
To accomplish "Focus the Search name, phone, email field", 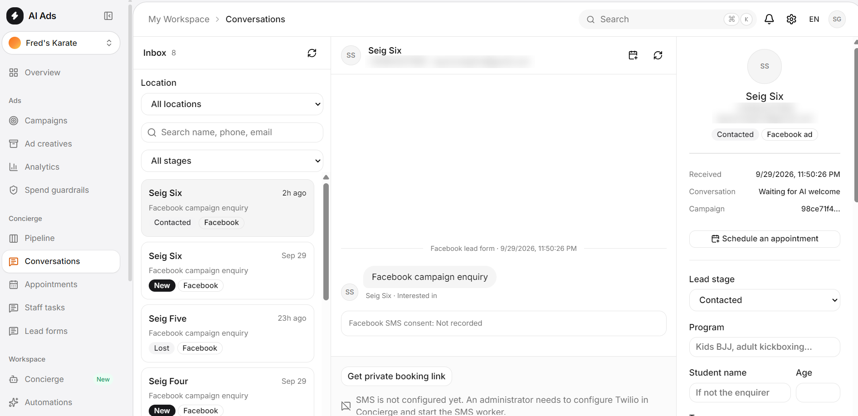I will 232,132.
